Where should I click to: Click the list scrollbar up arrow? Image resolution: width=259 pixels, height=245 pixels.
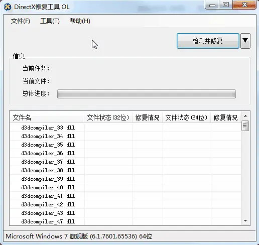pos(245,116)
